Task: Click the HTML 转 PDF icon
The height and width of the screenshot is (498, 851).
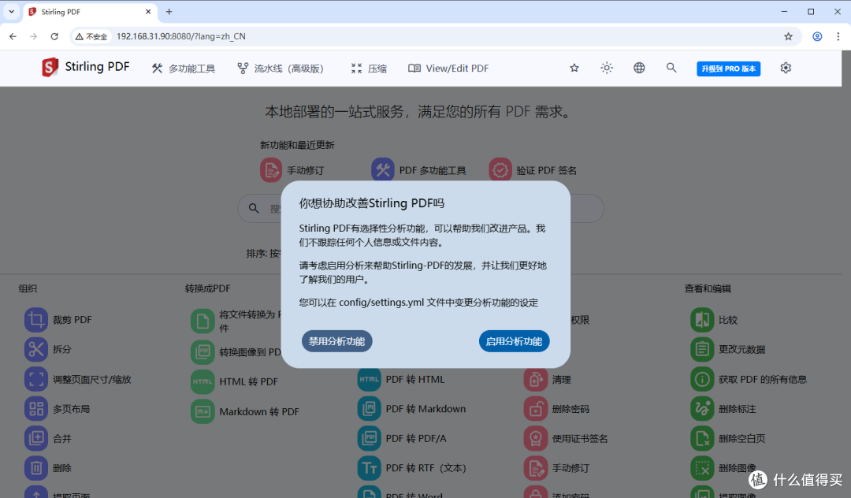Action: (203, 381)
